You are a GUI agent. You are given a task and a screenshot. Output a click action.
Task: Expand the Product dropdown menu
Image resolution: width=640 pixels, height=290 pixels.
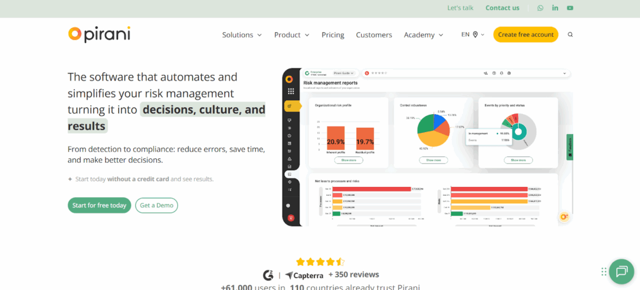click(x=292, y=35)
